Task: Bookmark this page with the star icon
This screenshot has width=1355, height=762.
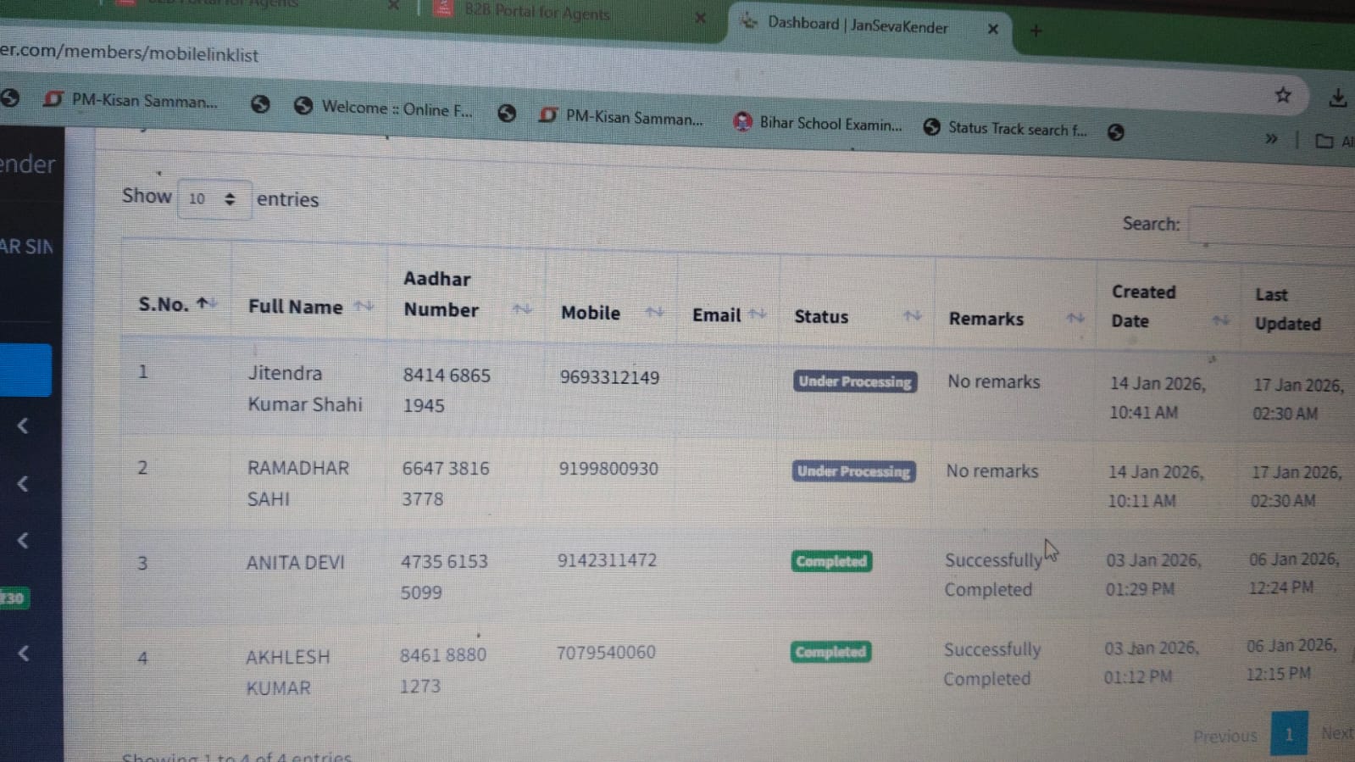Action: click(1283, 95)
